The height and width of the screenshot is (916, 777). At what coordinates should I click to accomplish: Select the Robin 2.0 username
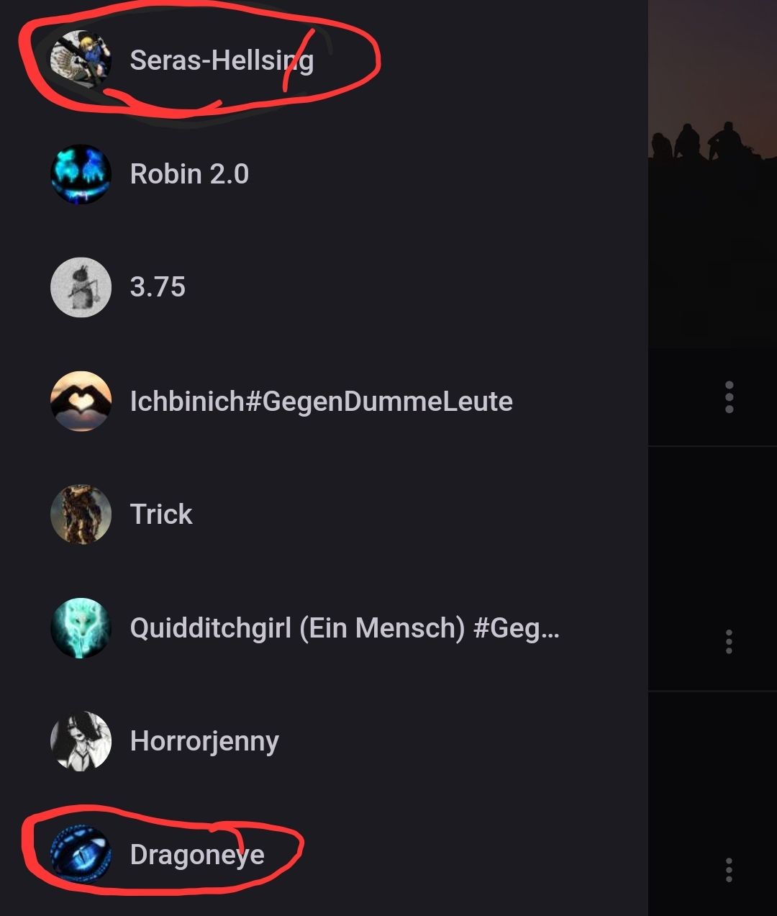tap(189, 174)
